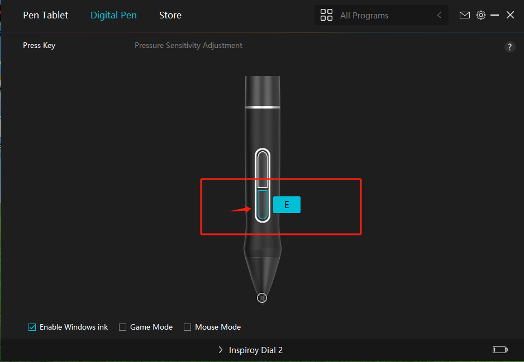Select the Press Key sub-tab
The width and height of the screenshot is (524, 362).
[x=39, y=45]
